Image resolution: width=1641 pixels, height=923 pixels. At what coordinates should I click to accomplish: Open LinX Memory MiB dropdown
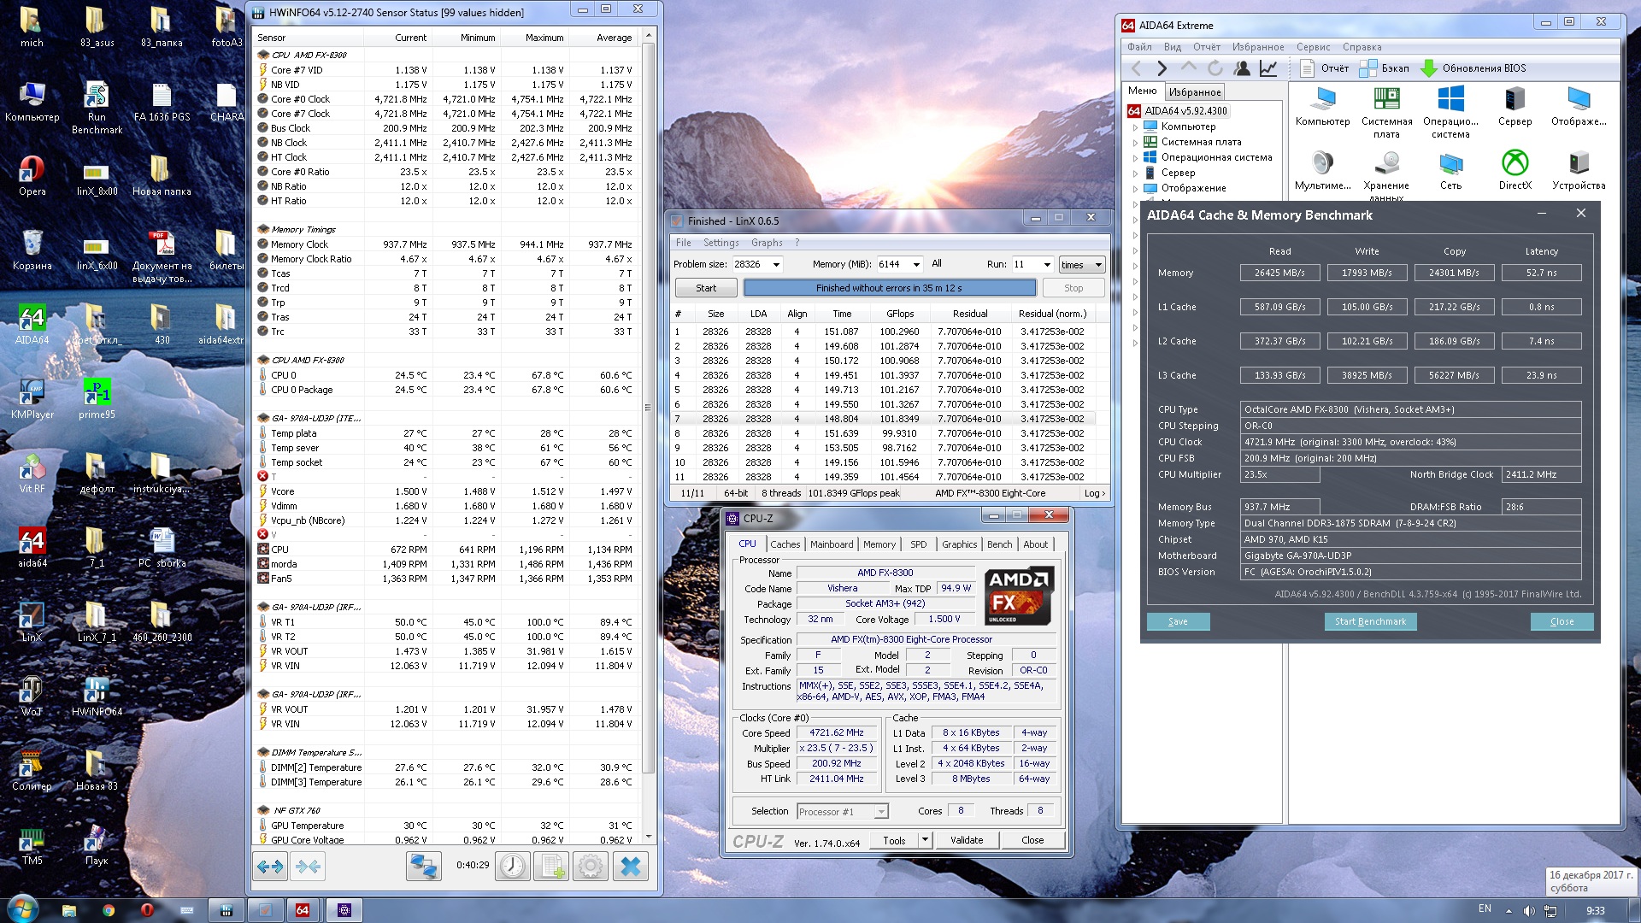[916, 265]
